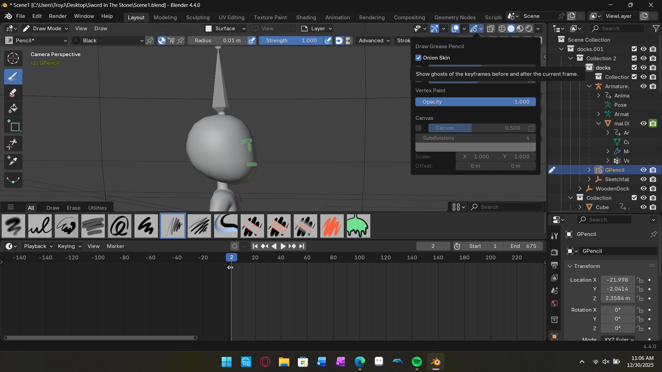Viewport: 662px width, 372px height.
Task: Open the Draw Mode dropdown
Action: [46, 29]
